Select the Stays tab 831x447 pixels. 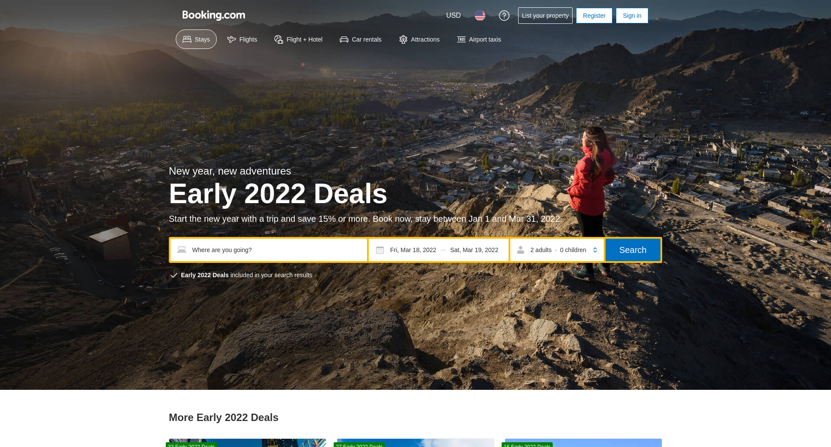coord(196,39)
